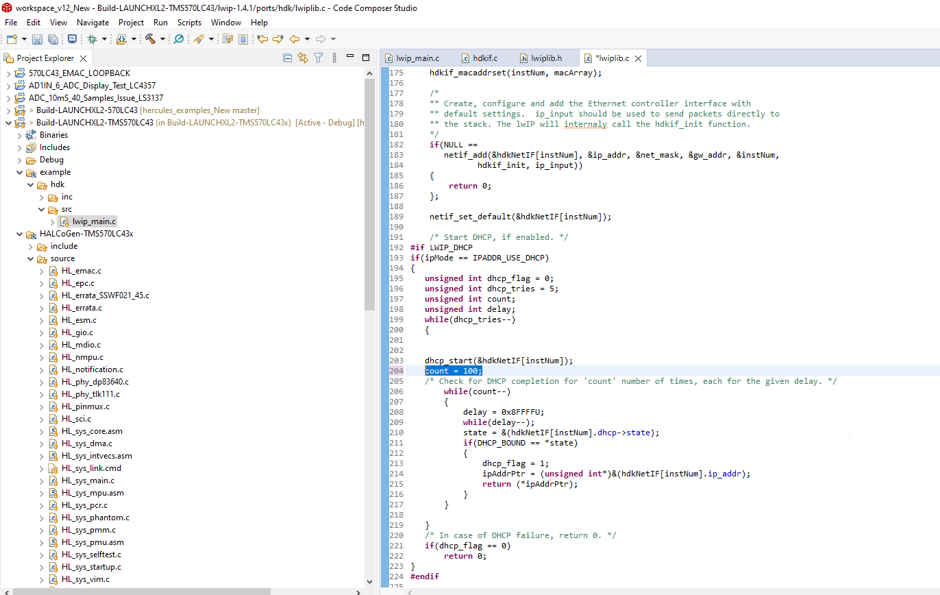Expand the Binaries node
The width and height of the screenshot is (940, 595).
tap(18, 135)
